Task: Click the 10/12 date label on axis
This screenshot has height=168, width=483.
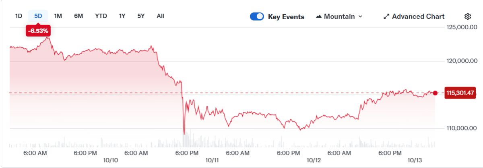Action: point(314,160)
